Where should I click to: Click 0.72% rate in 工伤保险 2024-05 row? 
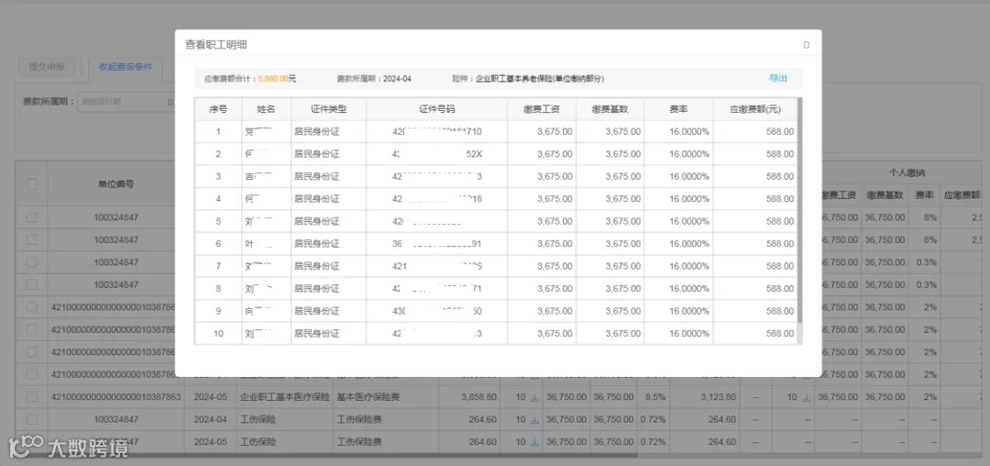coord(654,442)
